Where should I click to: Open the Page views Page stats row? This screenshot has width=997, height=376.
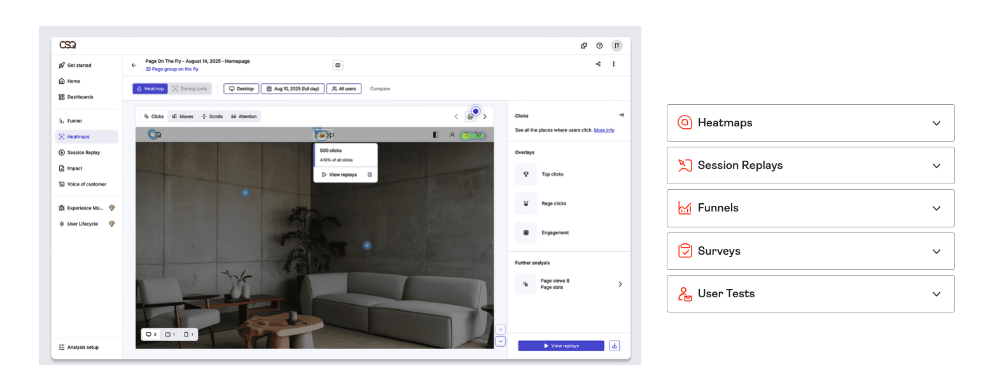coord(568,284)
